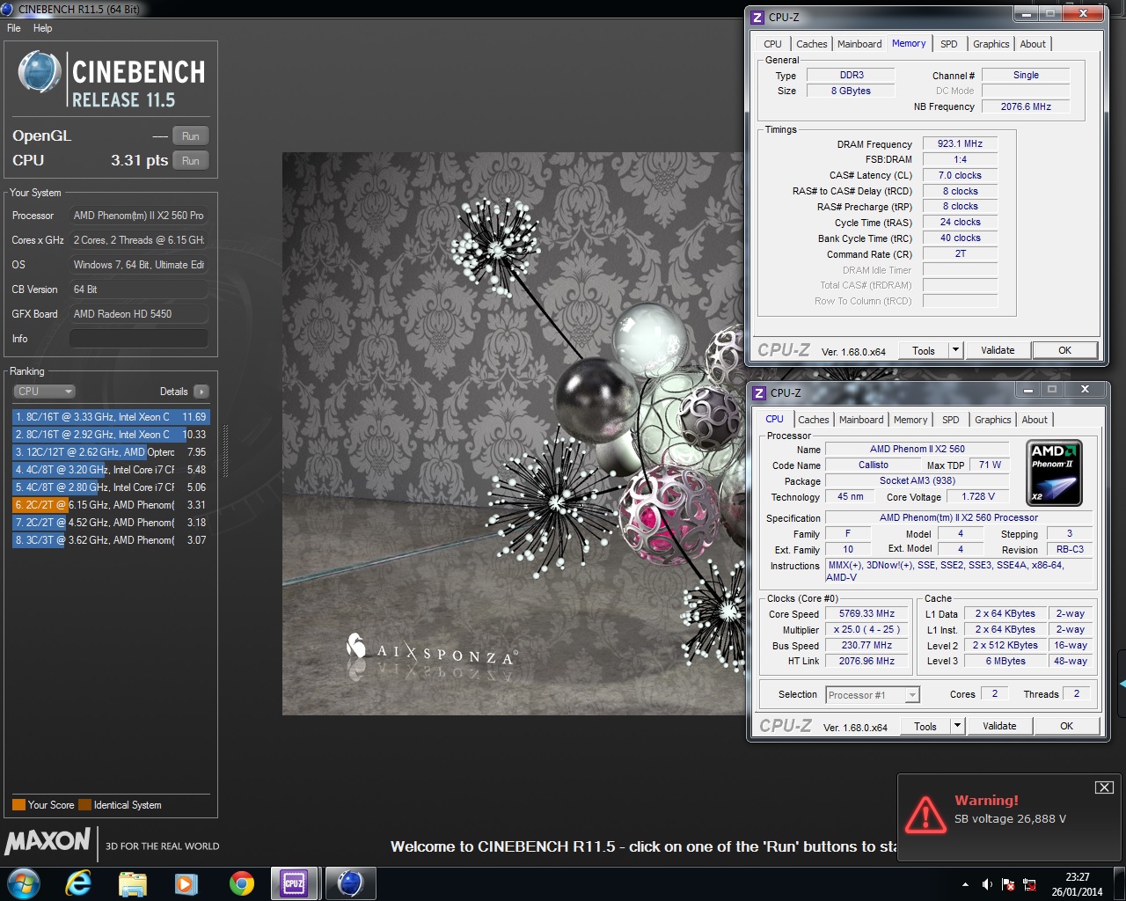Image resolution: width=1126 pixels, height=901 pixels.
Task: Click OK in upper CPU-Z Memory window
Action: [x=1064, y=350]
